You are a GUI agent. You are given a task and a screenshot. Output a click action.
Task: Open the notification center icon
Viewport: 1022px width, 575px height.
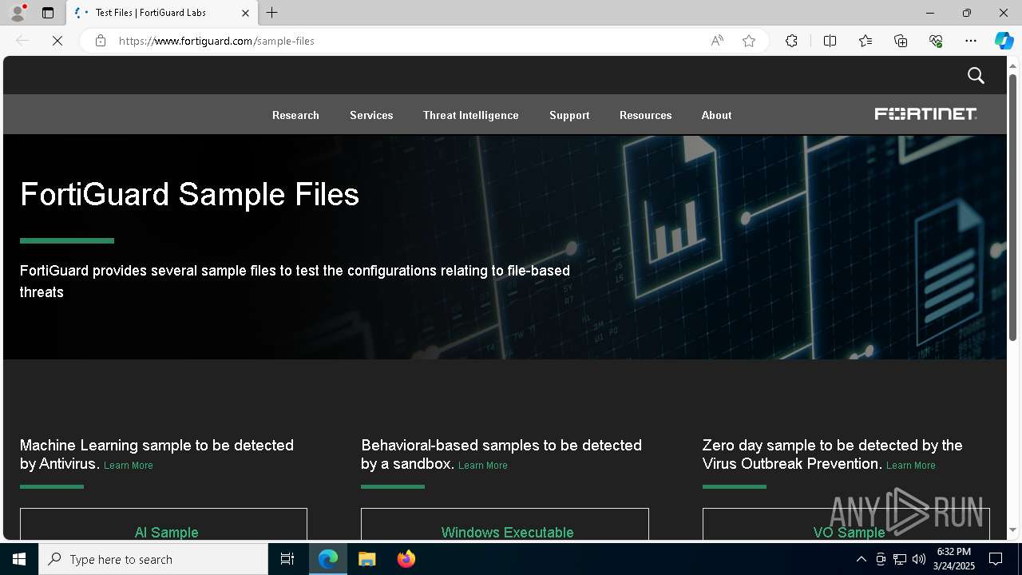[x=996, y=559]
